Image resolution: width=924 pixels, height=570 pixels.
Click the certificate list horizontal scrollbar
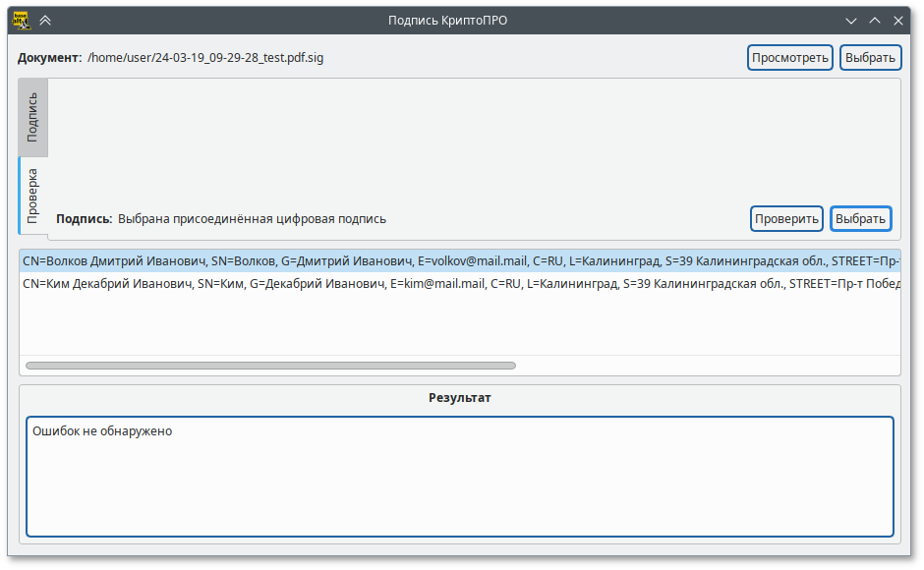coord(270,366)
